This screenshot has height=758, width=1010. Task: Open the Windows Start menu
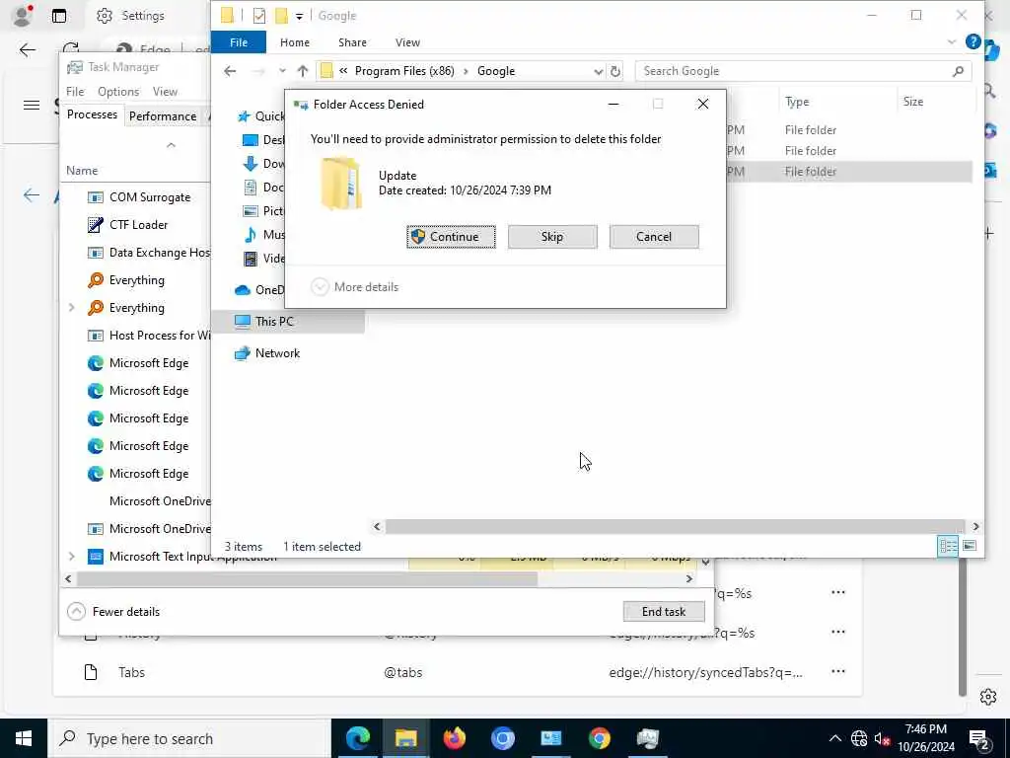(24, 738)
